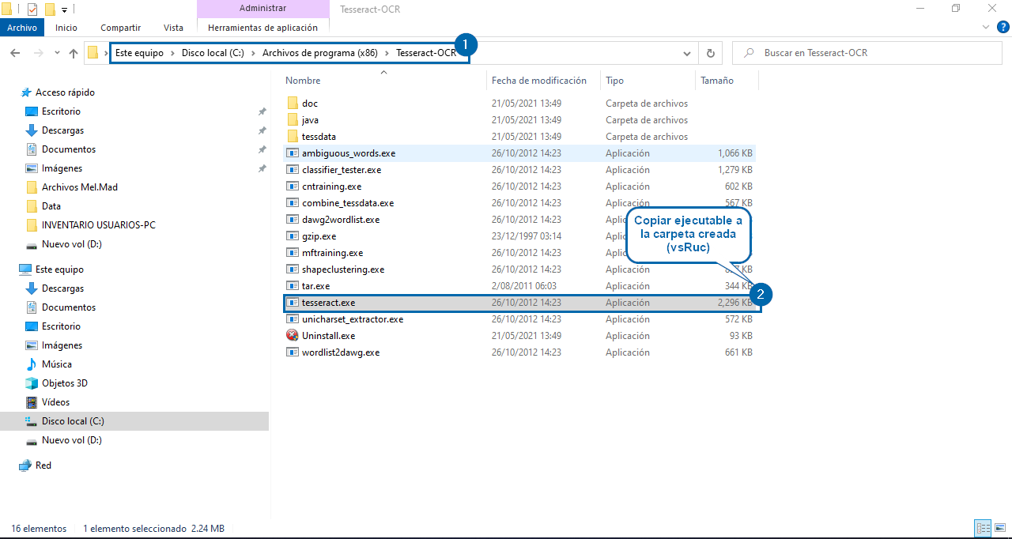Click the Red network icon
This screenshot has height=539, width=1012.
click(25, 465)
